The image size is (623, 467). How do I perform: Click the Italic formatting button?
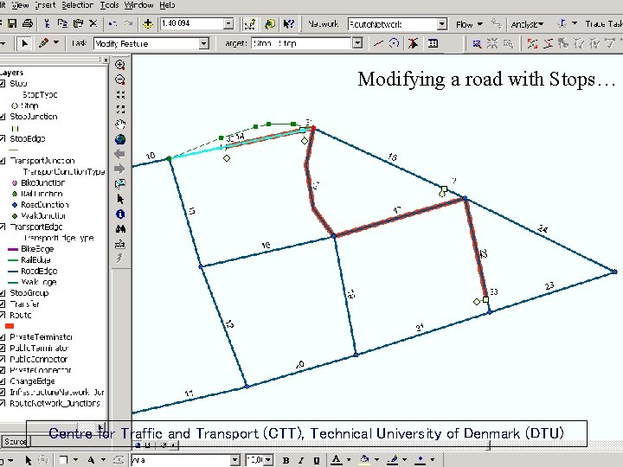[301, 460]
